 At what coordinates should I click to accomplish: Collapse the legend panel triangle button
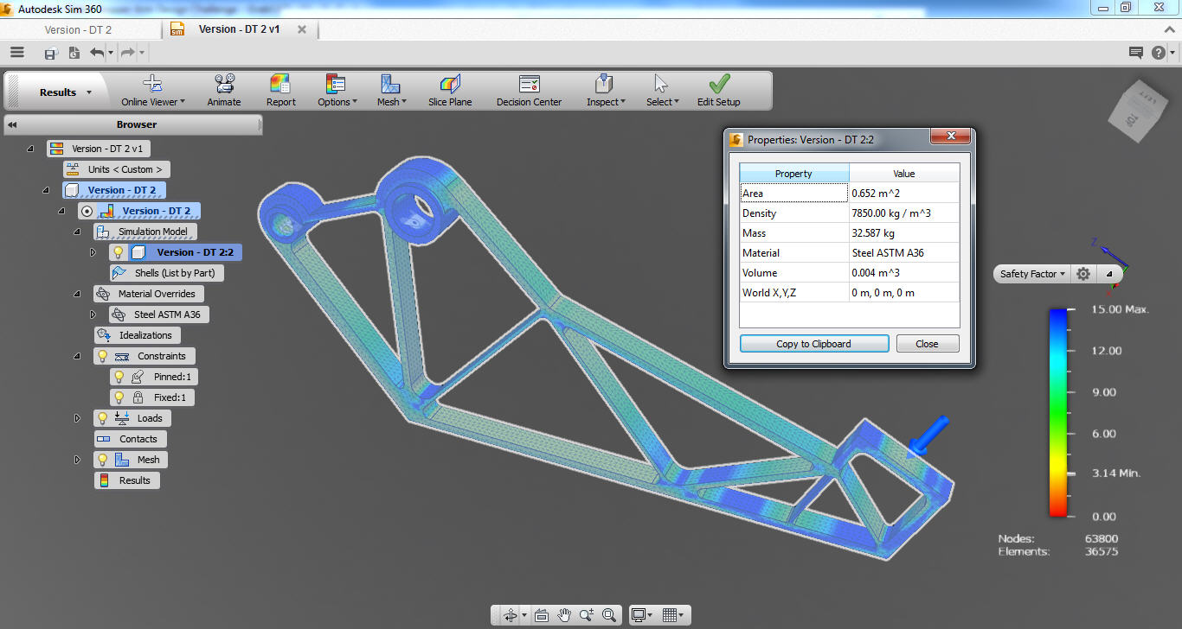[x=1109, y=274]
